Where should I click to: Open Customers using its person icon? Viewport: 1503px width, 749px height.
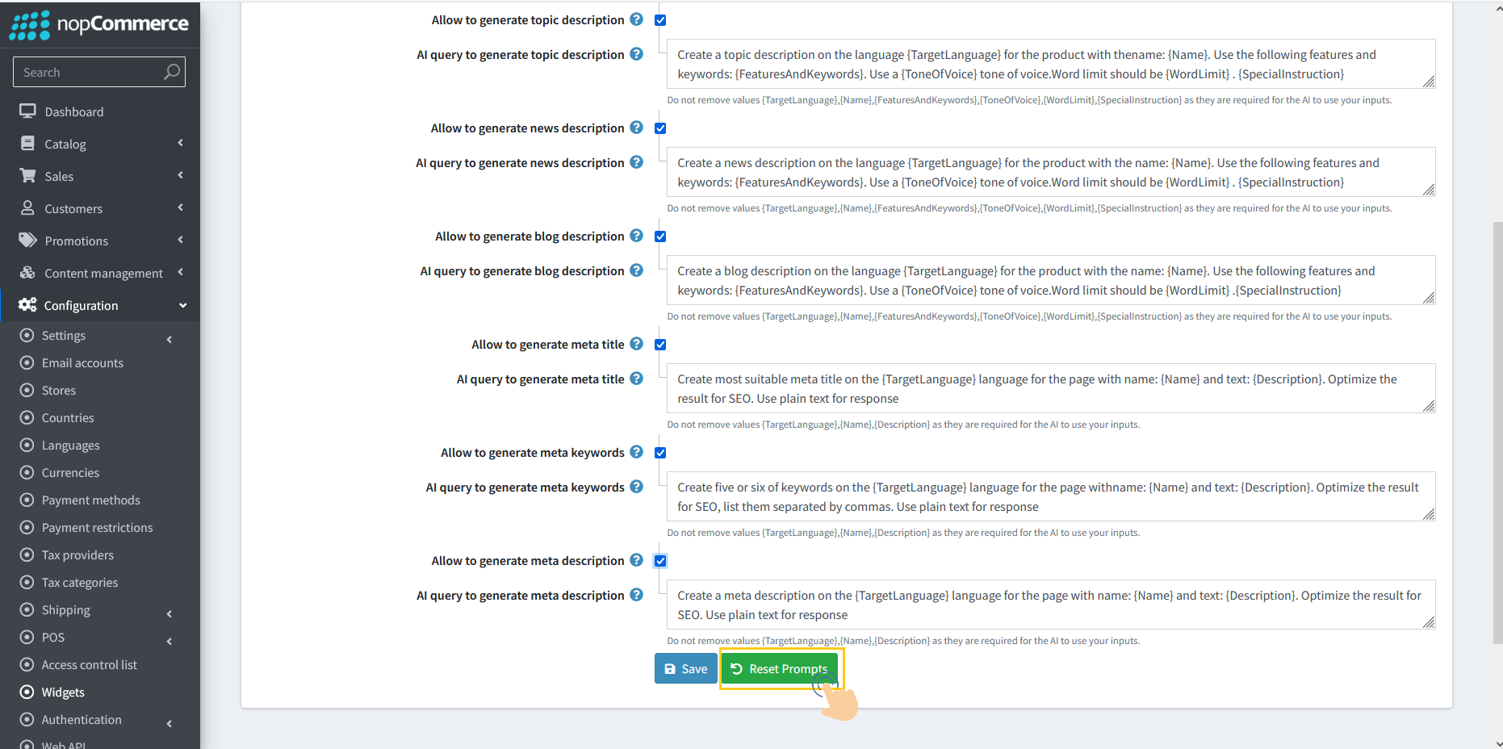pos(27,207)
